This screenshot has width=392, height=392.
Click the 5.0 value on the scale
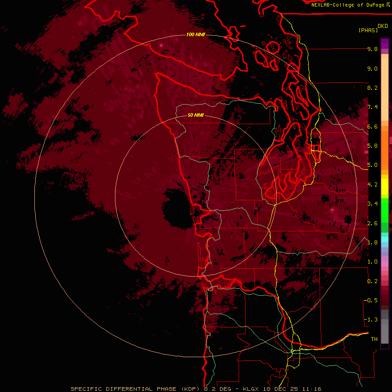point(372,165)
